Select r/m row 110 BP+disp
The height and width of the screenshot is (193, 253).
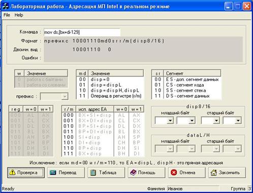coord(103,148)
